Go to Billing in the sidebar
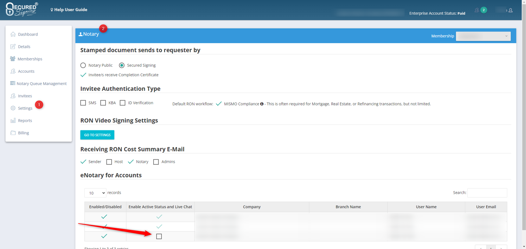 (23, 133)
